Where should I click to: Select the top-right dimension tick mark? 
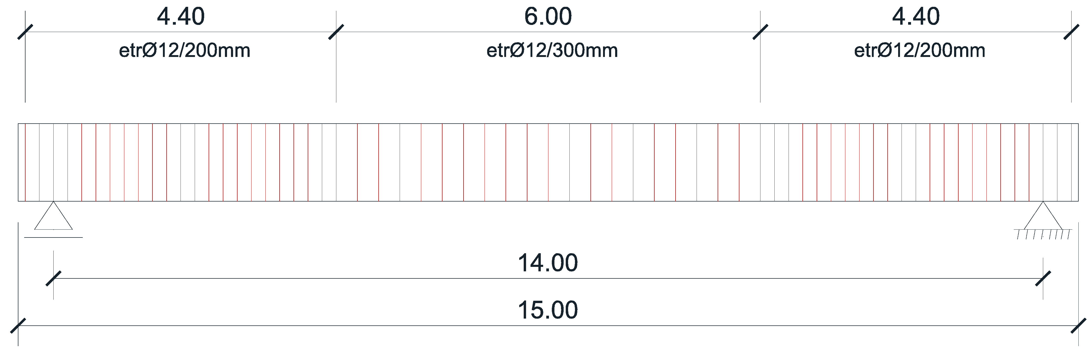coord(1072,32)
